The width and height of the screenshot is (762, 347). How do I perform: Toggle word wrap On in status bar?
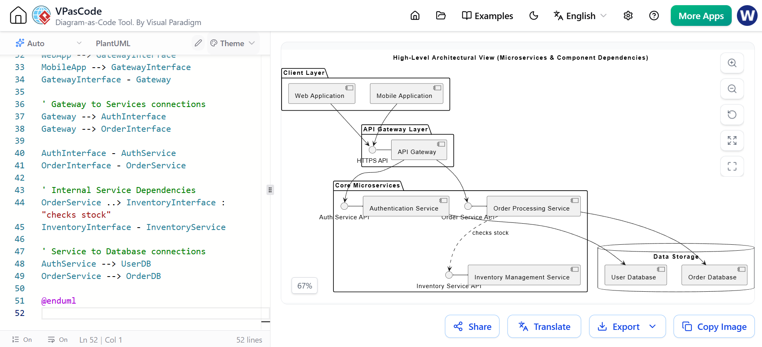(58, 339)
